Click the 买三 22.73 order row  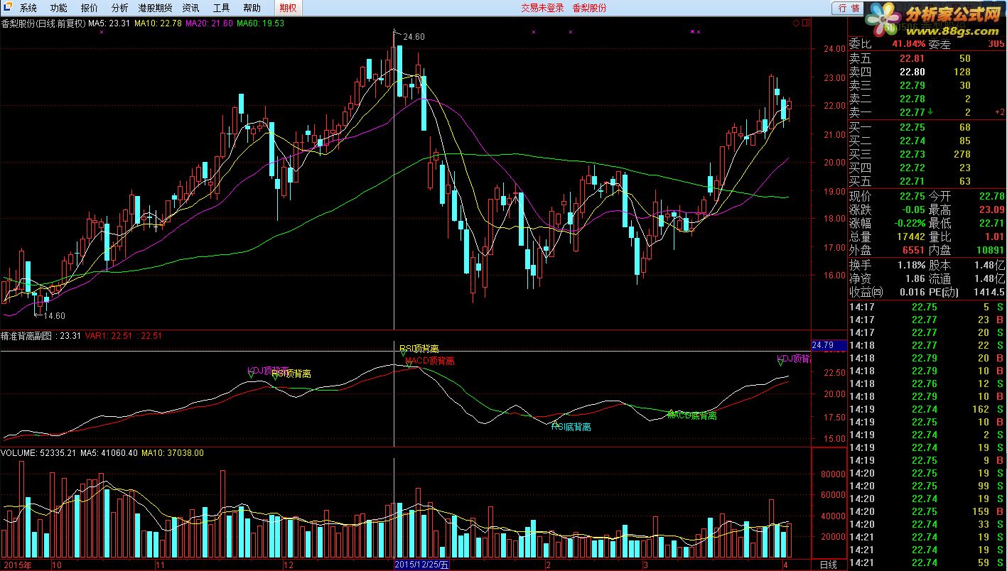927,154
